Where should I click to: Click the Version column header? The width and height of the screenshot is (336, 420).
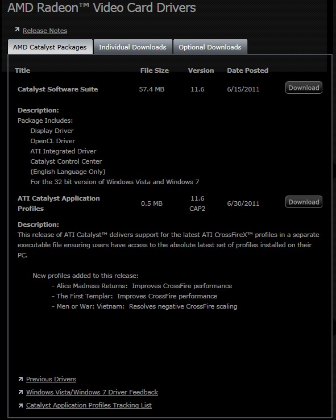201,70
